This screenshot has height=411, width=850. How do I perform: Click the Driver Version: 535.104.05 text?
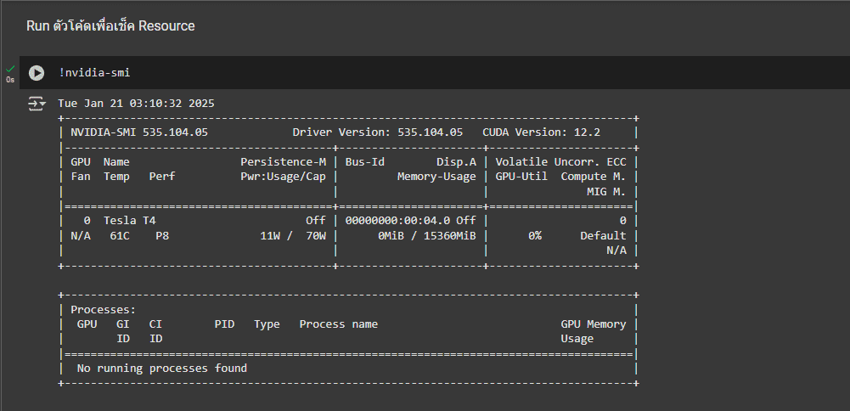[x=377, y=132]
